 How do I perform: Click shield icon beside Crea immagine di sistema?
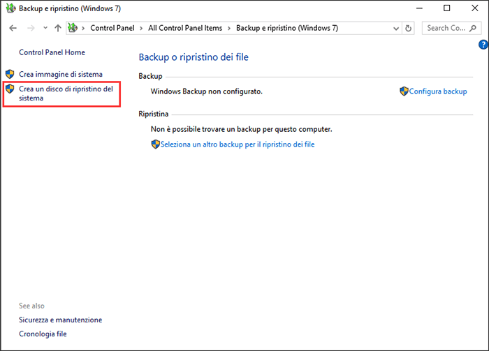[10, 74]
